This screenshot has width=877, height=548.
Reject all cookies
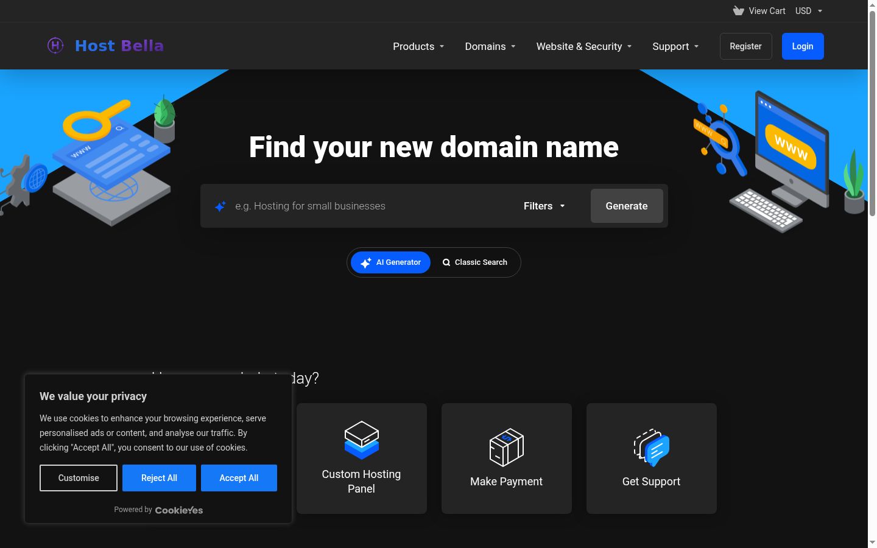159,478
